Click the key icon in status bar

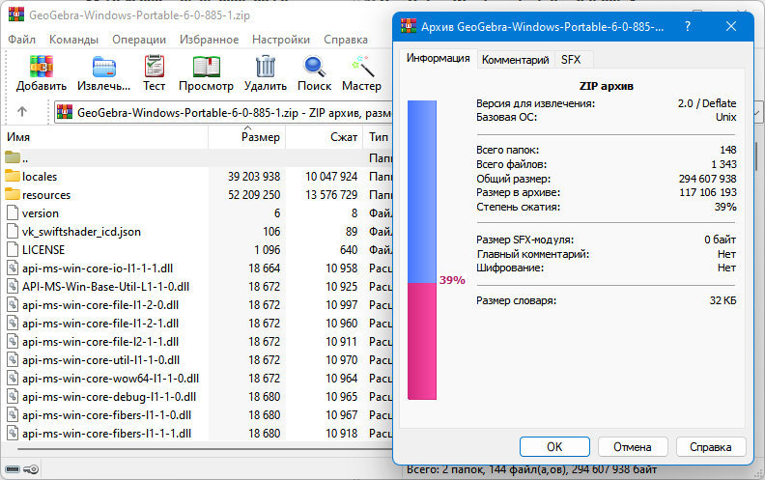click(31, 469)
